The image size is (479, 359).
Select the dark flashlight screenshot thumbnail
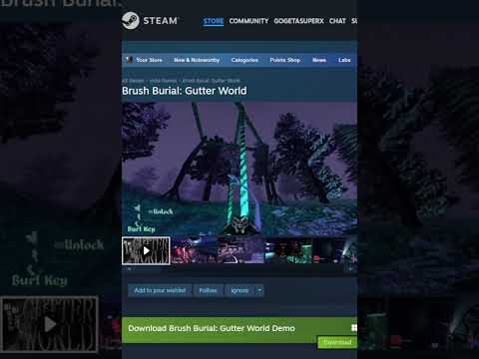335,250
